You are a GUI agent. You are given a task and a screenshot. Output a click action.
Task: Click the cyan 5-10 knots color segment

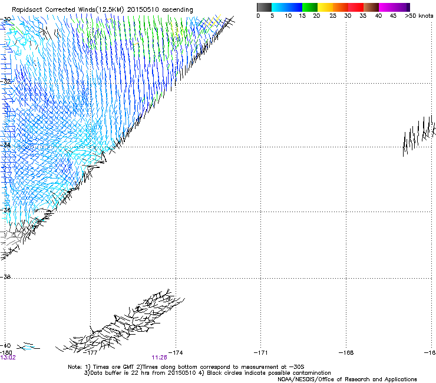(279, 7)
